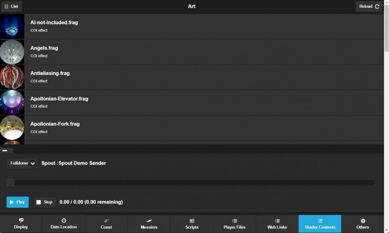Switch to the Scripts tab
The height and width of the screenshot is (233, 389).
192,224
